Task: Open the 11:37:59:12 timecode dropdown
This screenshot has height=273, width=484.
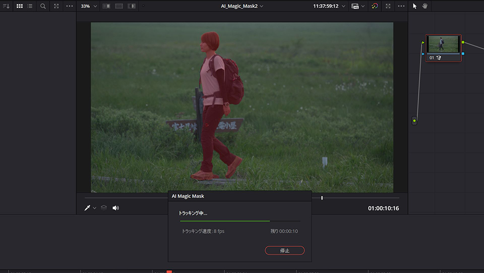Action: (329, 6)
